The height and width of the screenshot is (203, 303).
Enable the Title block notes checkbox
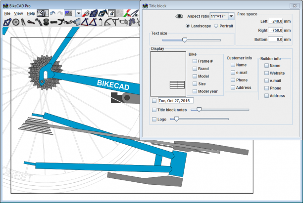(x=154, y=110)
